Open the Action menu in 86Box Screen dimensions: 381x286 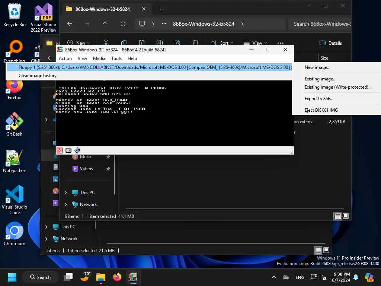(65, 58)
